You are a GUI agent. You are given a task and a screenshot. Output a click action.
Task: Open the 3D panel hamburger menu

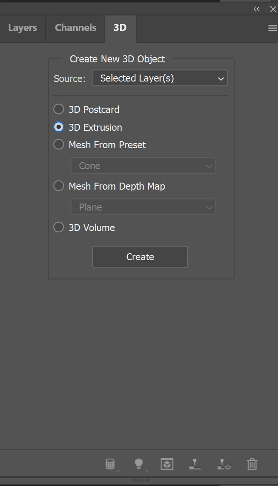pyautogui.click(x=272, y=28)
